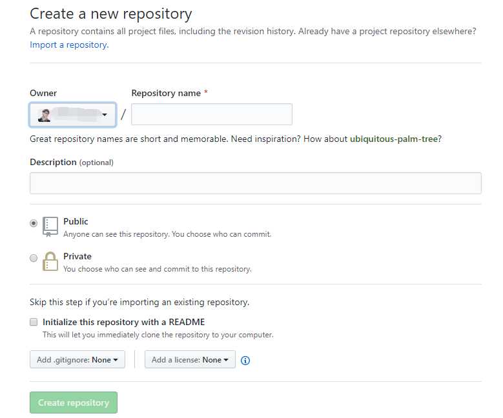Click the Public option label
The width and height of the screenshot is (503, 418).
[x=76, y=221]
